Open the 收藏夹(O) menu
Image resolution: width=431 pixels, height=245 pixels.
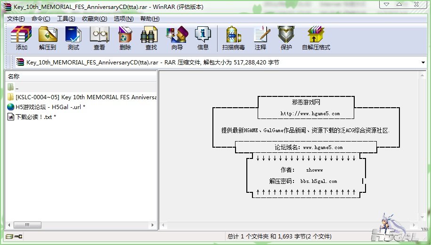click(95, 19)
